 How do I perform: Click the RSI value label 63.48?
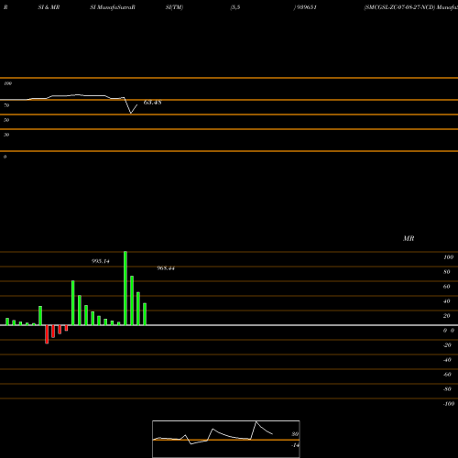152,103
